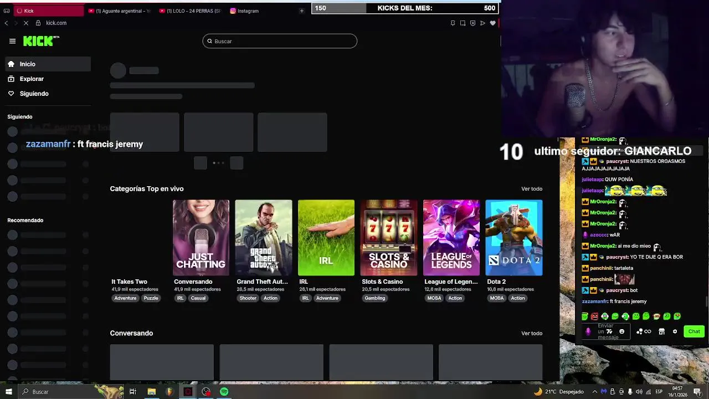Open the Grand Theft Auto V category thumbnail

[263, 238]
